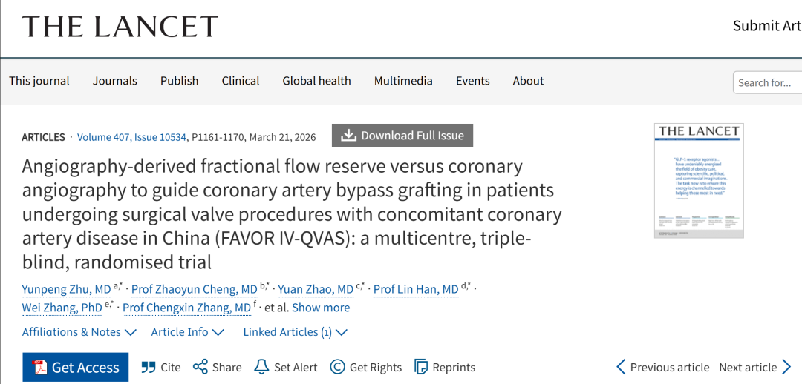Expand the Article Info section
Image resolution: width=802 pixels, height=384 pixels.
(x=187, y=332)
